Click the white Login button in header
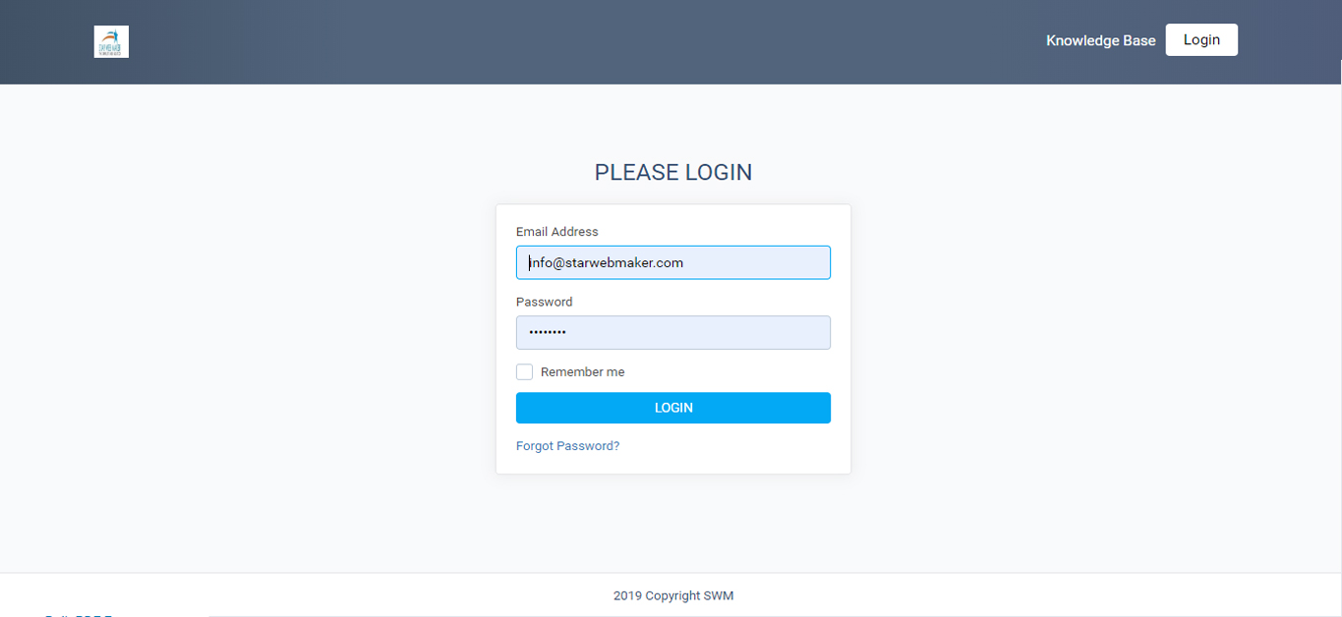The image size is (1342, 617). [1201, 40]
